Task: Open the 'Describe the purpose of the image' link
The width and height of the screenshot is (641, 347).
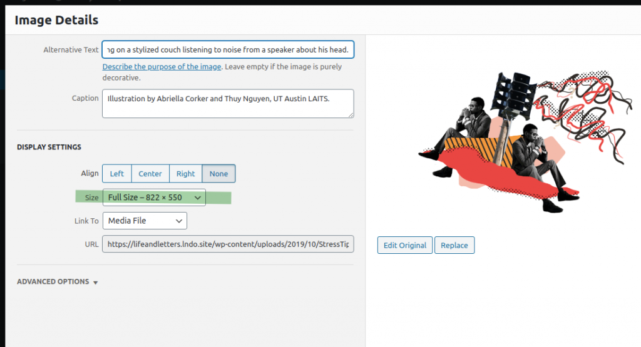Action: 162,67
